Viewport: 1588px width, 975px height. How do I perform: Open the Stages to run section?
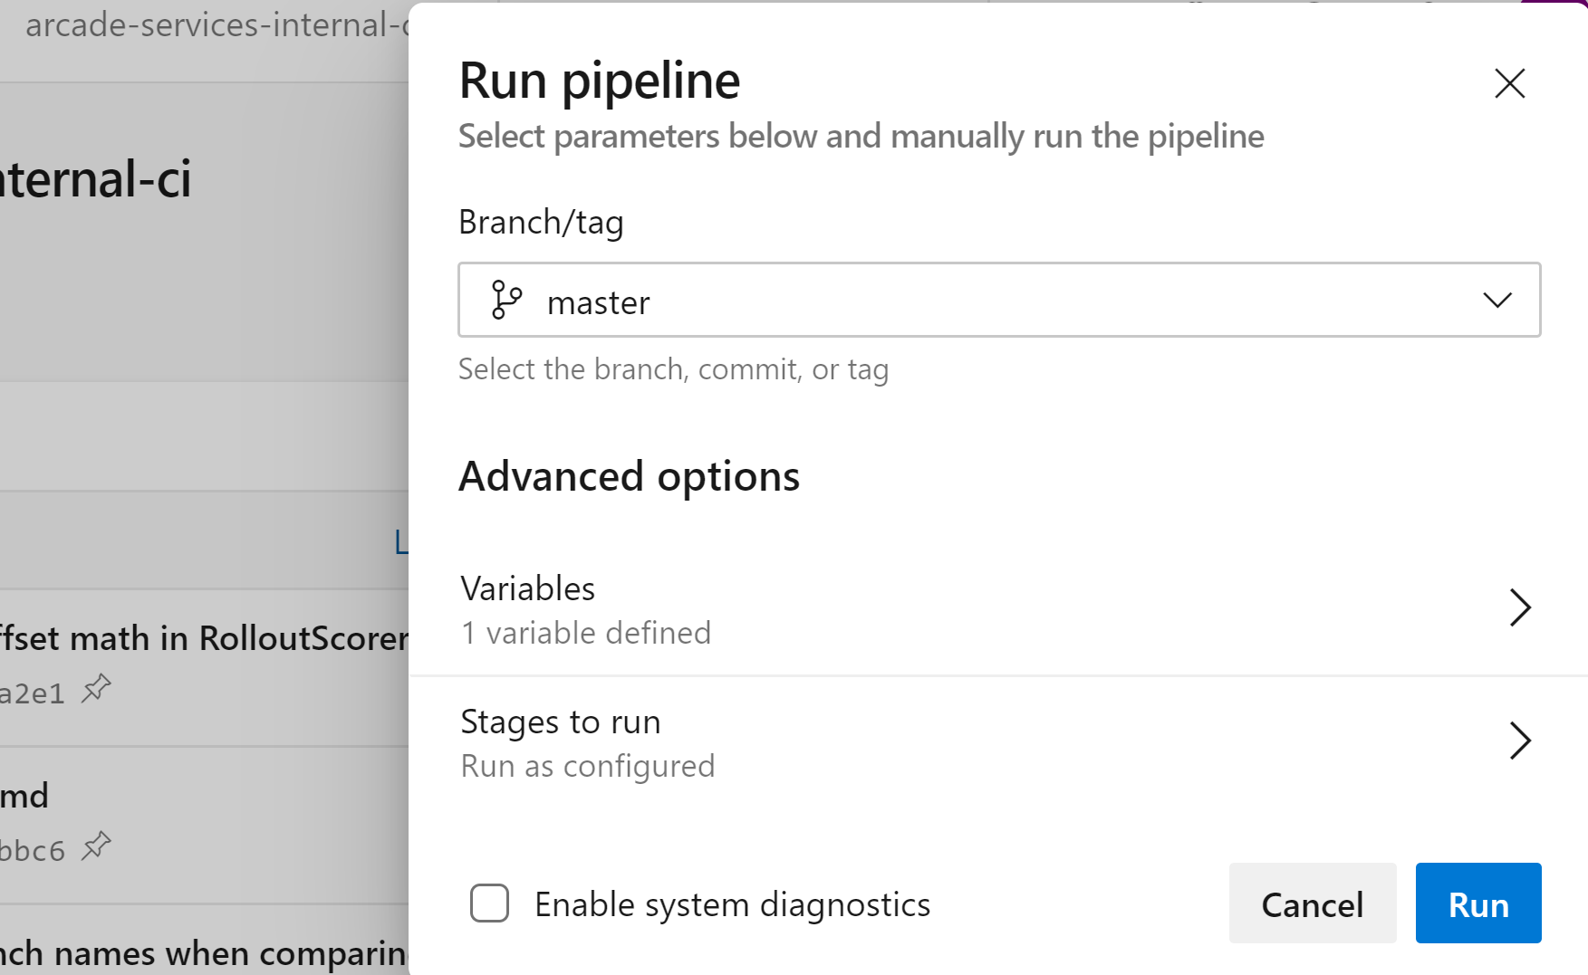pyautogui.click(x=561, y=722)
